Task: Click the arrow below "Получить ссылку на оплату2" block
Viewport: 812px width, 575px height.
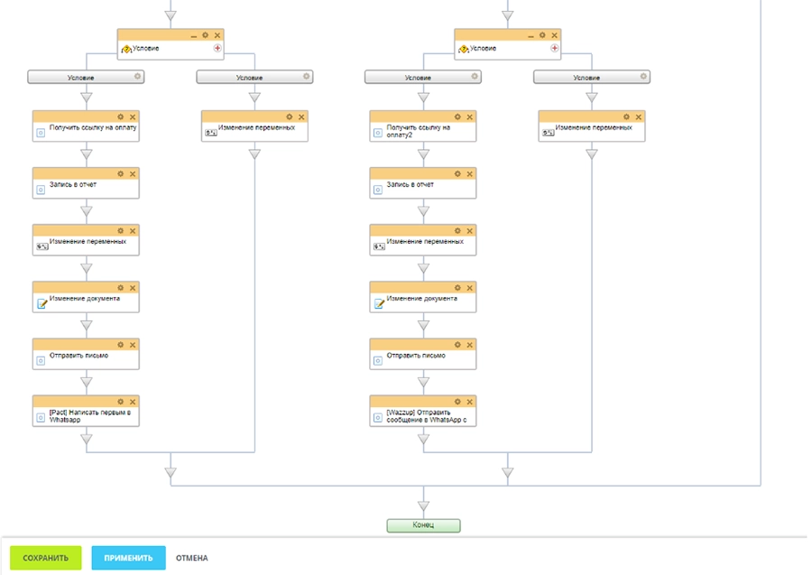Action: click(423, 154)
